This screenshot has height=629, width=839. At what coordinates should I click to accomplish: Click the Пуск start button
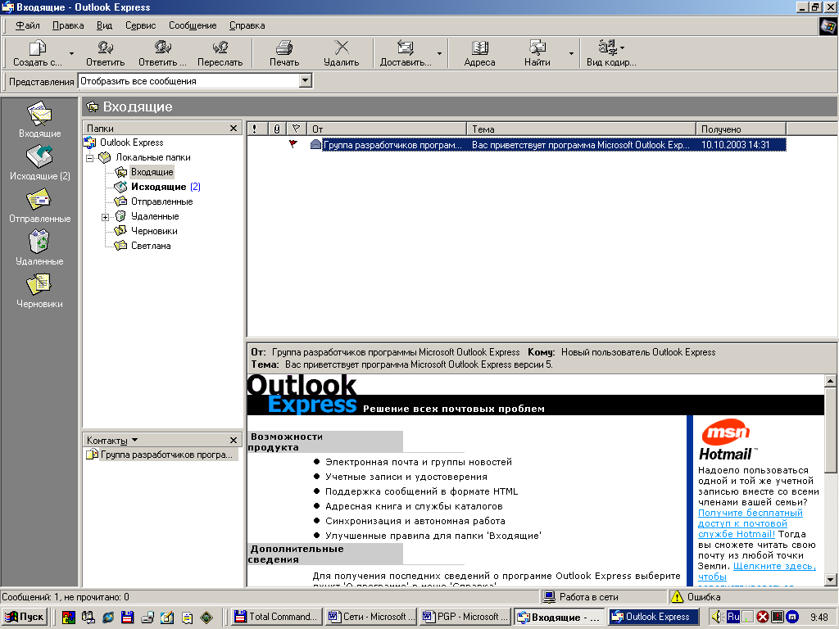[x=25, y=617]
